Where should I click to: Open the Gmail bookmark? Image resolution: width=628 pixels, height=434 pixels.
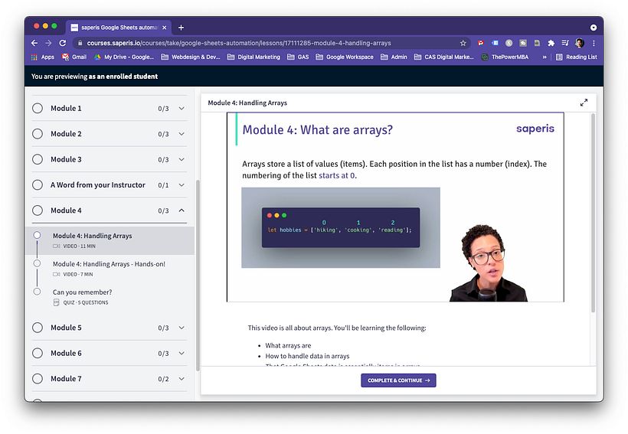74,57
